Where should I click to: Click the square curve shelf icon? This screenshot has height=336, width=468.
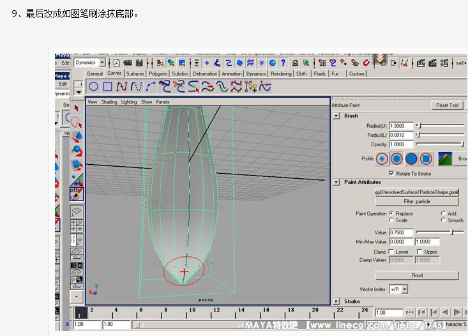(x=108, y=86)
